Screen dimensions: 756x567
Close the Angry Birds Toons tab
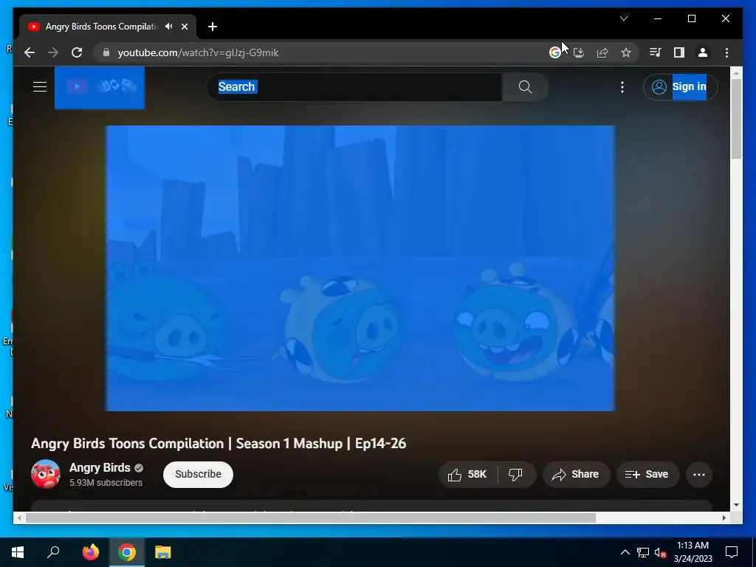tap(184, 27)
